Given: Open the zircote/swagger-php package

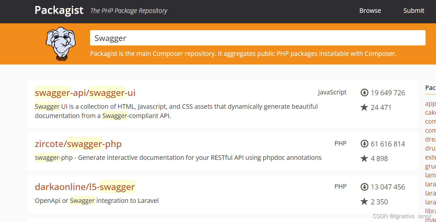Looking at the screenshot, I should (x=78, y=144).
